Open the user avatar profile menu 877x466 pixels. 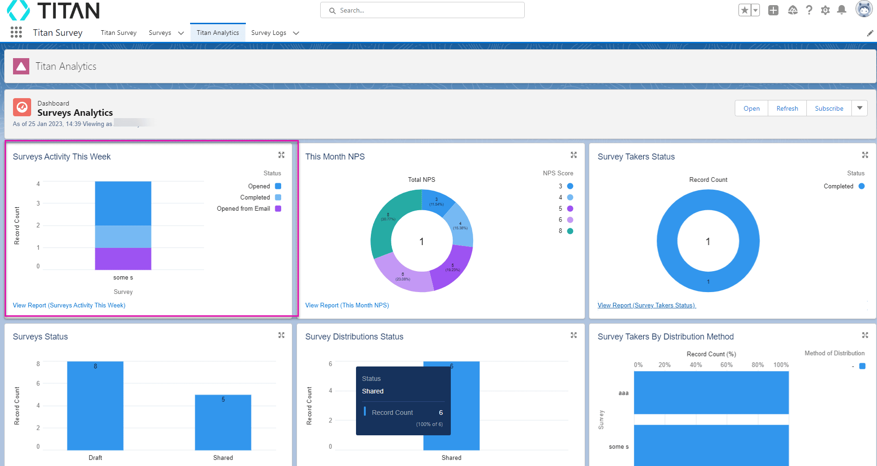coord(864,9)
